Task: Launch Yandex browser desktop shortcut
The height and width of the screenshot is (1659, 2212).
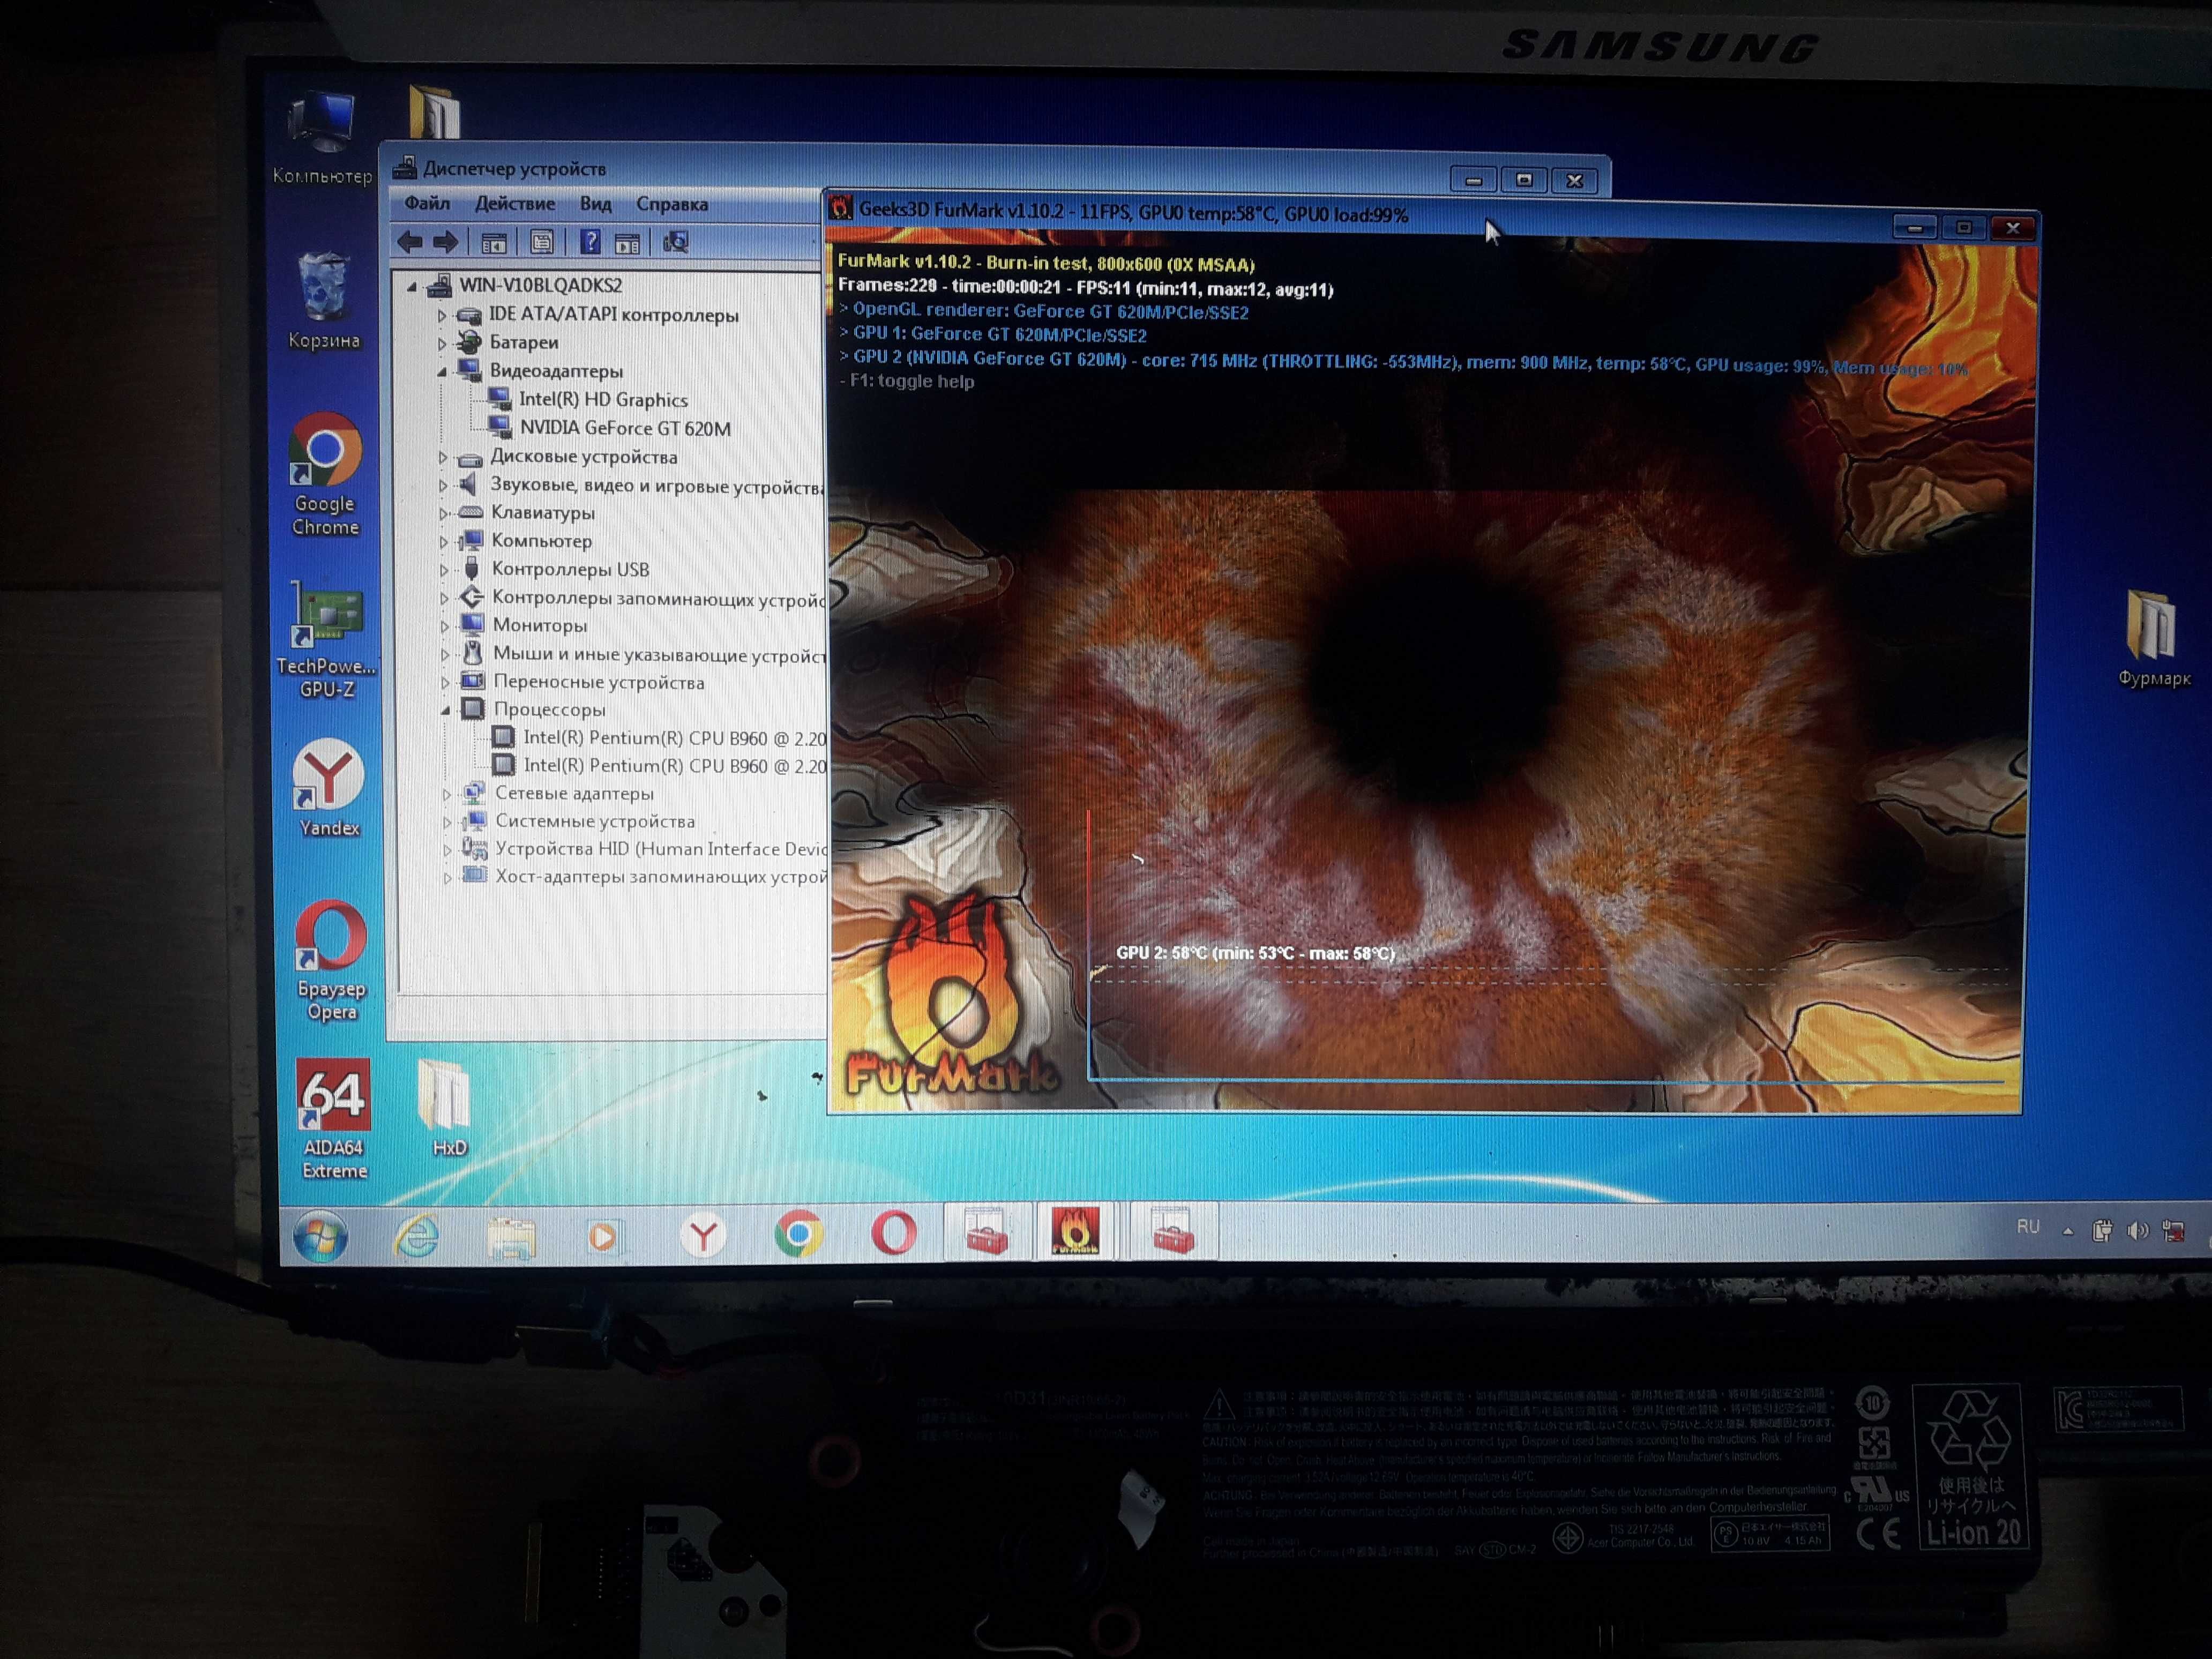Action: point(328,788)
